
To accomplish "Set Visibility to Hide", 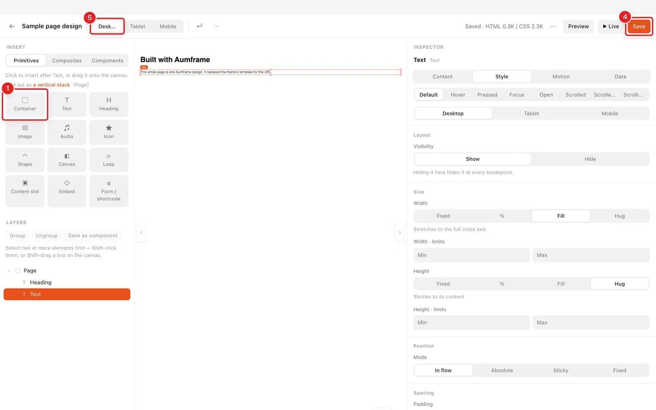I will 590,159.
